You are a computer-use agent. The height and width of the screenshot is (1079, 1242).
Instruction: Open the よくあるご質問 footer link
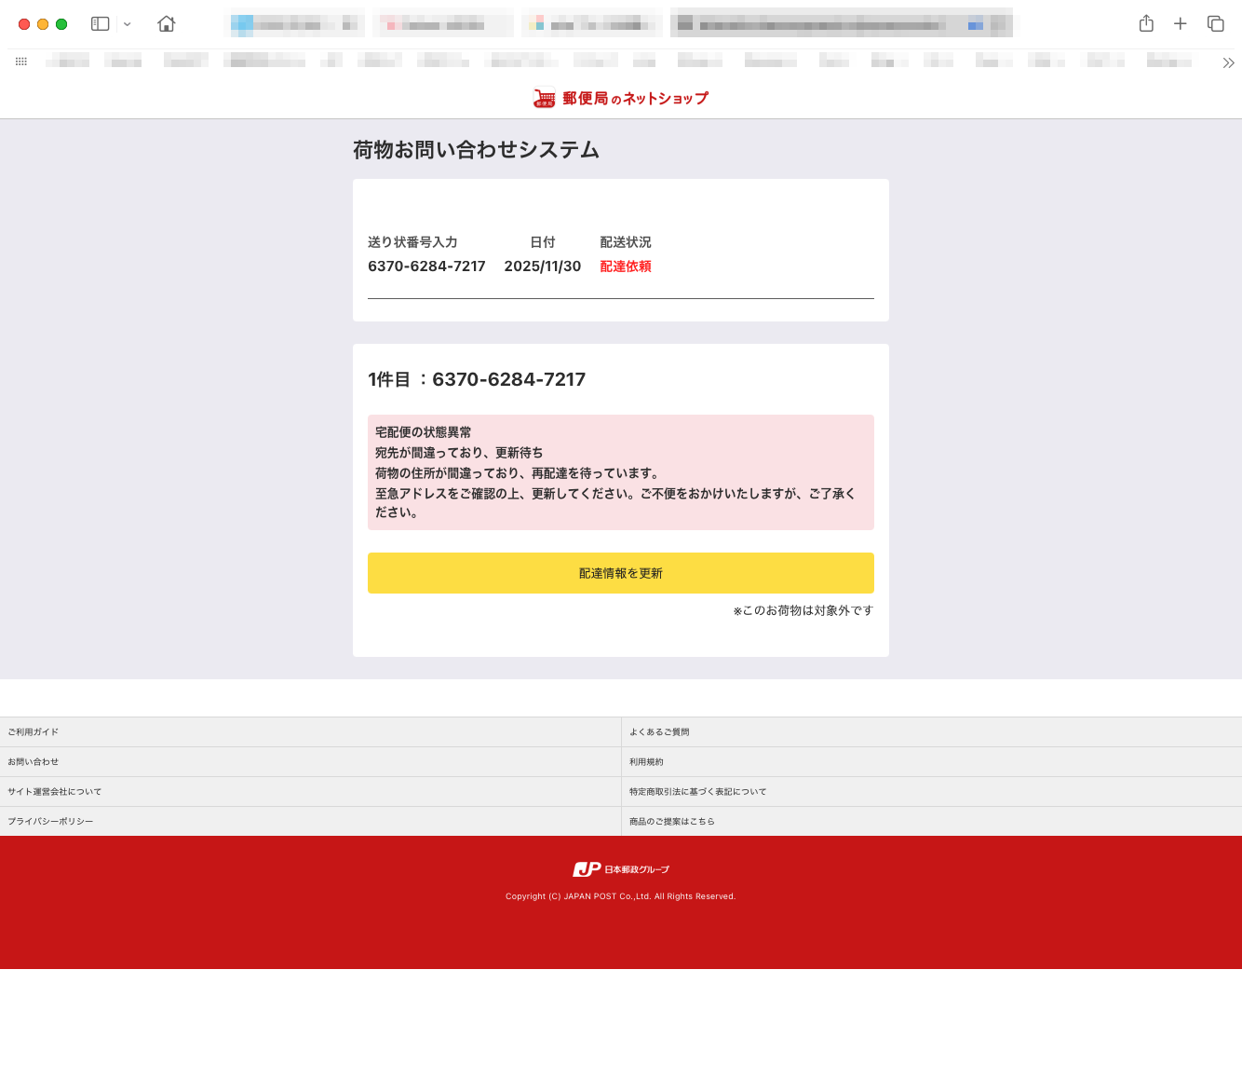coord(659,732)
